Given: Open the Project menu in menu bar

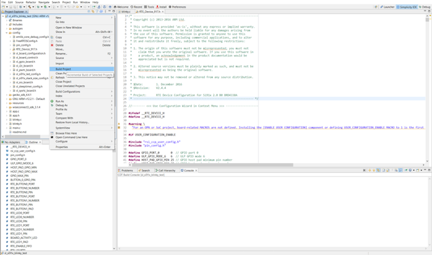Looking at the screenshot, I should point(65,2).
